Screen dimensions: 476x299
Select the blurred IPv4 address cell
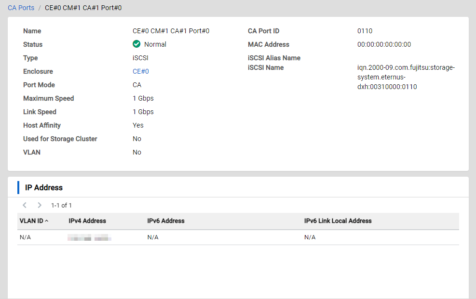click(89, 237)
